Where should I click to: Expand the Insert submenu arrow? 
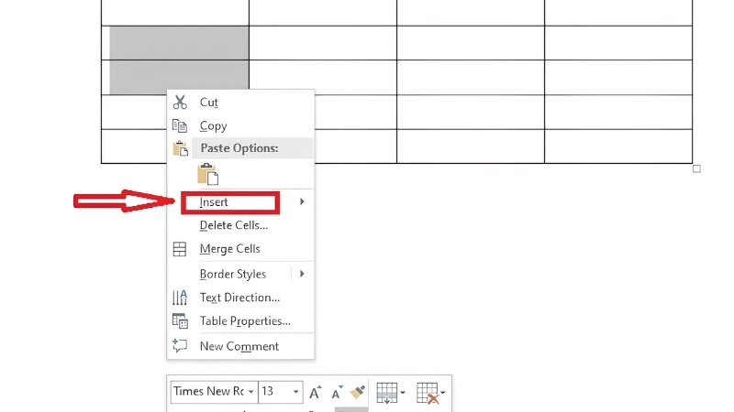click(302, 201)
